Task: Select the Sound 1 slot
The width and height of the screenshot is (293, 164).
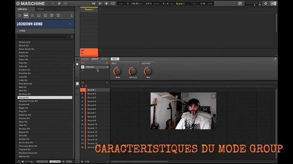Action: (x=95, y=90)
